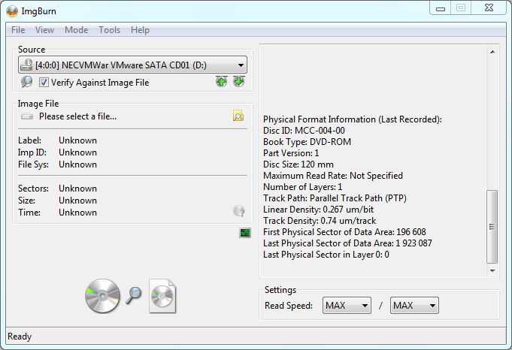This screenshot has width=512, height=350.
Task: Click the small drive icon beside 'Please select a file...'
Action: coord(27,116)
